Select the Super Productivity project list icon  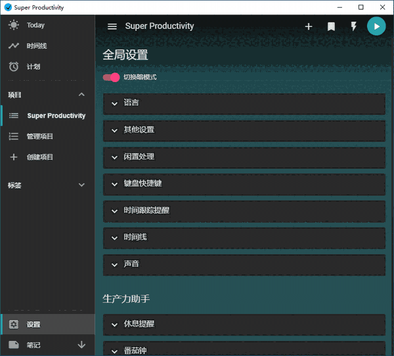coord(14,116)
